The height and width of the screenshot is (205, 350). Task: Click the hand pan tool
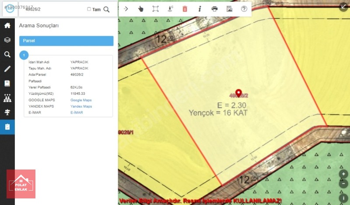(140, 9)
